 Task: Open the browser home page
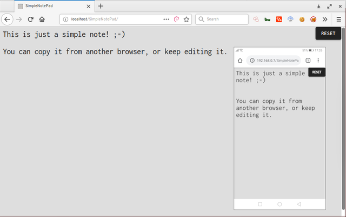pyautogui.click(x=42, y=19)
